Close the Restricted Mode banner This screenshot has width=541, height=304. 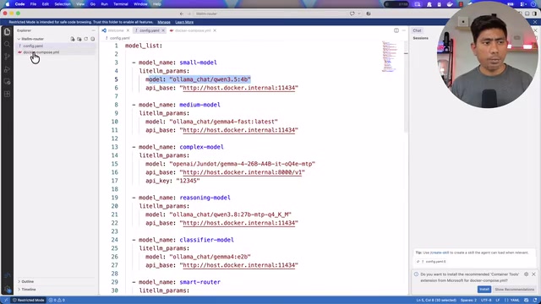(535, 22)
